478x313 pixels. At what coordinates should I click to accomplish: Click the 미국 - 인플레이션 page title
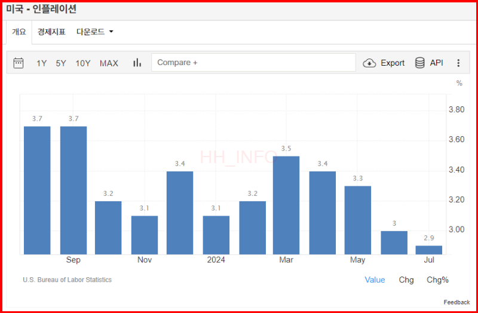coord(41,9)
